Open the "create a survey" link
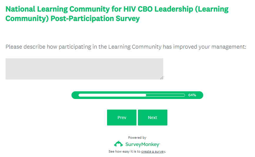Screen dimensions: 255x157 pyautogui.click(x=153, y=151)
